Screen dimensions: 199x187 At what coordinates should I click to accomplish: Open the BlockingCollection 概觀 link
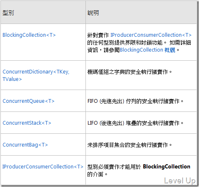click(147, 50)
